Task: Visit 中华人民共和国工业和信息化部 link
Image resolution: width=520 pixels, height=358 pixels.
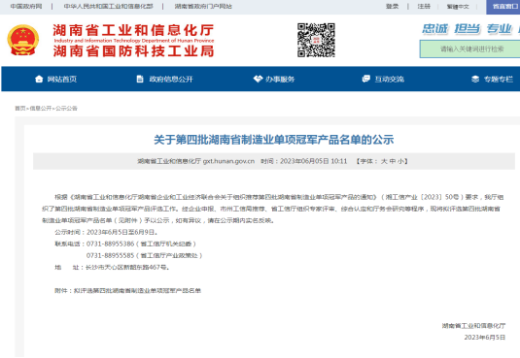Action: pyautogui.click(x=109, y=6)
